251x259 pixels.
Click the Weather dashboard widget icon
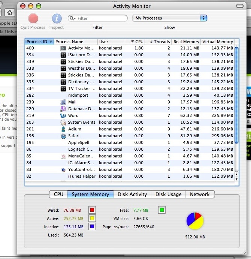coord(63,68)
